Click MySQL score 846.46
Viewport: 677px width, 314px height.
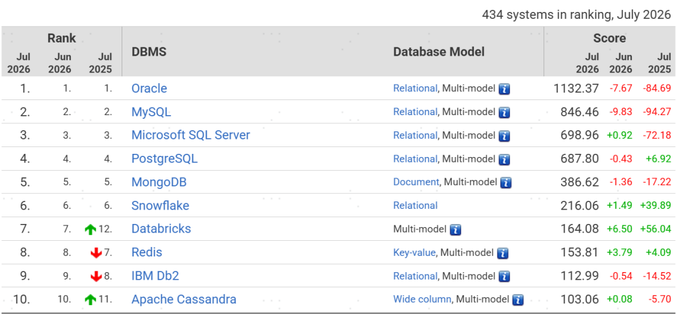580,112
